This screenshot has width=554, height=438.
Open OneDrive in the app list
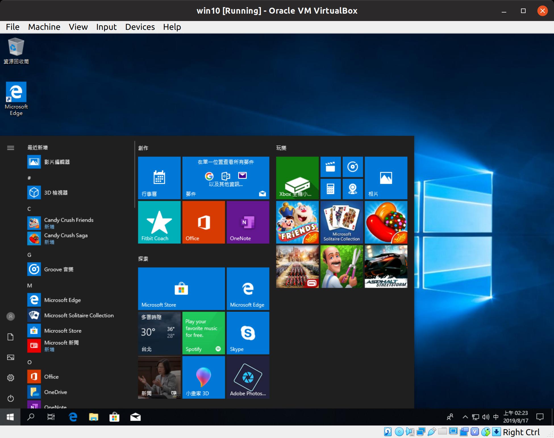point(78,392)
